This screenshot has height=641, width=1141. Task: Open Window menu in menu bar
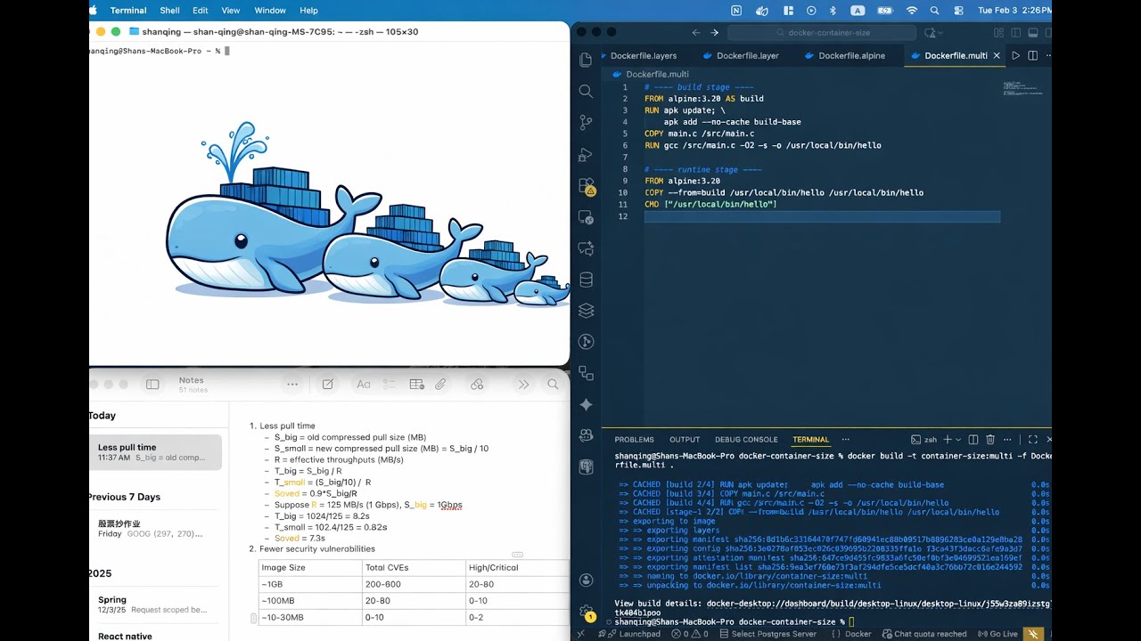pyautogui.click(x=270, y=11)
